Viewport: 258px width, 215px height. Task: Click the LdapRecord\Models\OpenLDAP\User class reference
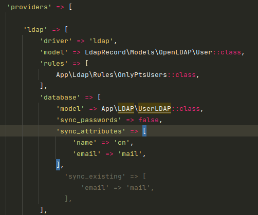149,52
